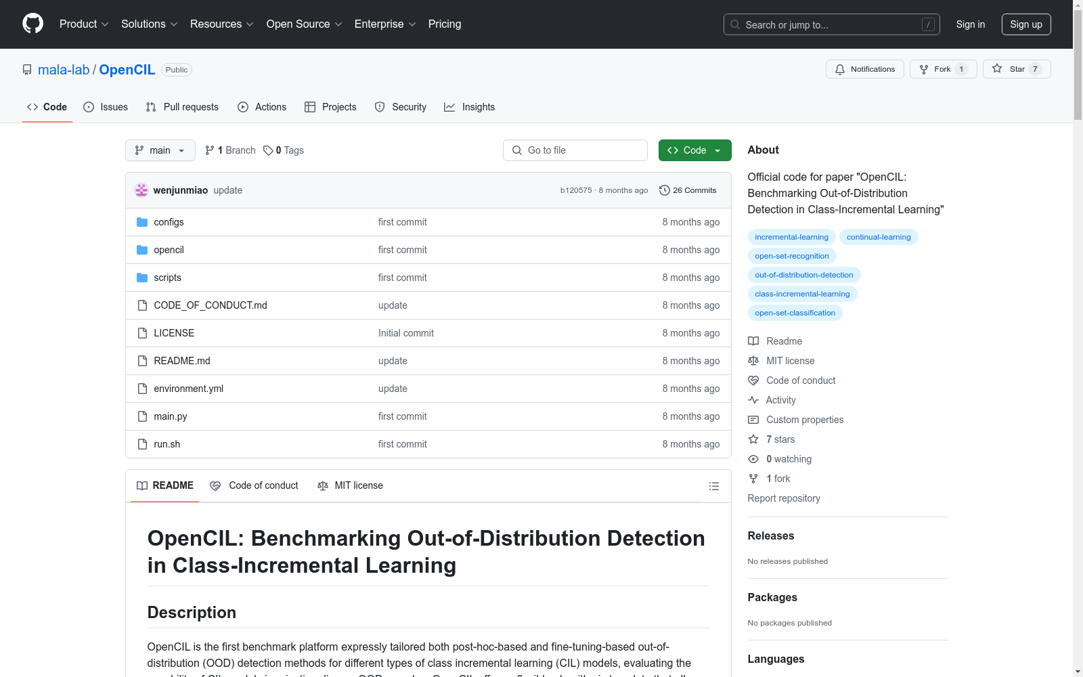Viewport: 1083px width, 677px height.
Task: Click the open-set-classification topic tag
Action: click(795, 313)
